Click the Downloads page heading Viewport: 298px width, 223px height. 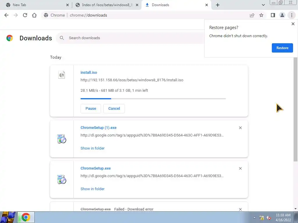click(x=36, y=38)
